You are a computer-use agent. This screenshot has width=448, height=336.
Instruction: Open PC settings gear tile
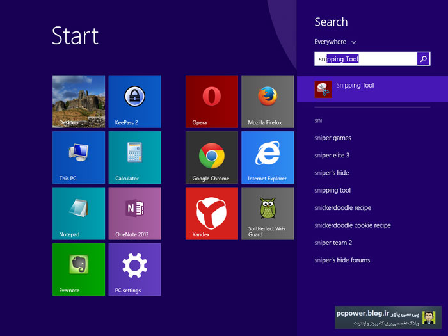point(134,269)
